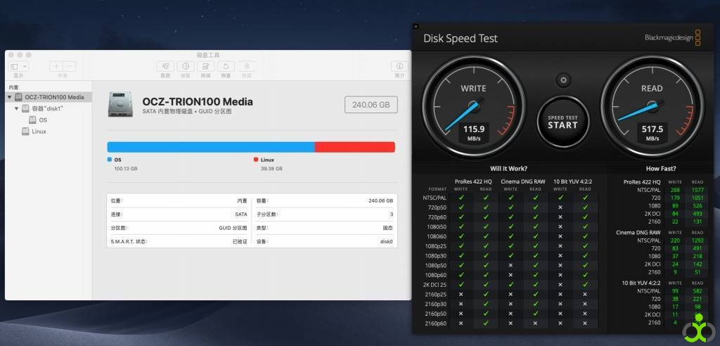Click the Blackmagicdesign logo
The height and width of the screenshot is (346, 720).
pyautogui.click(x=673, y=38)
